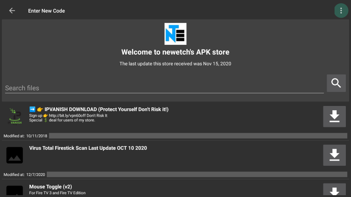Click the magnifying glass search button
This screenshot has height=197, width=351.
(336, 83)
